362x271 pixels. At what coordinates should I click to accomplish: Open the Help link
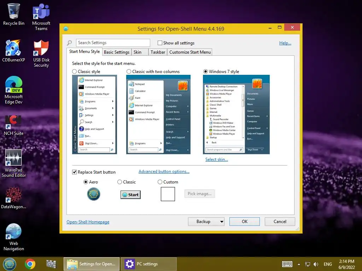(285, 43)
